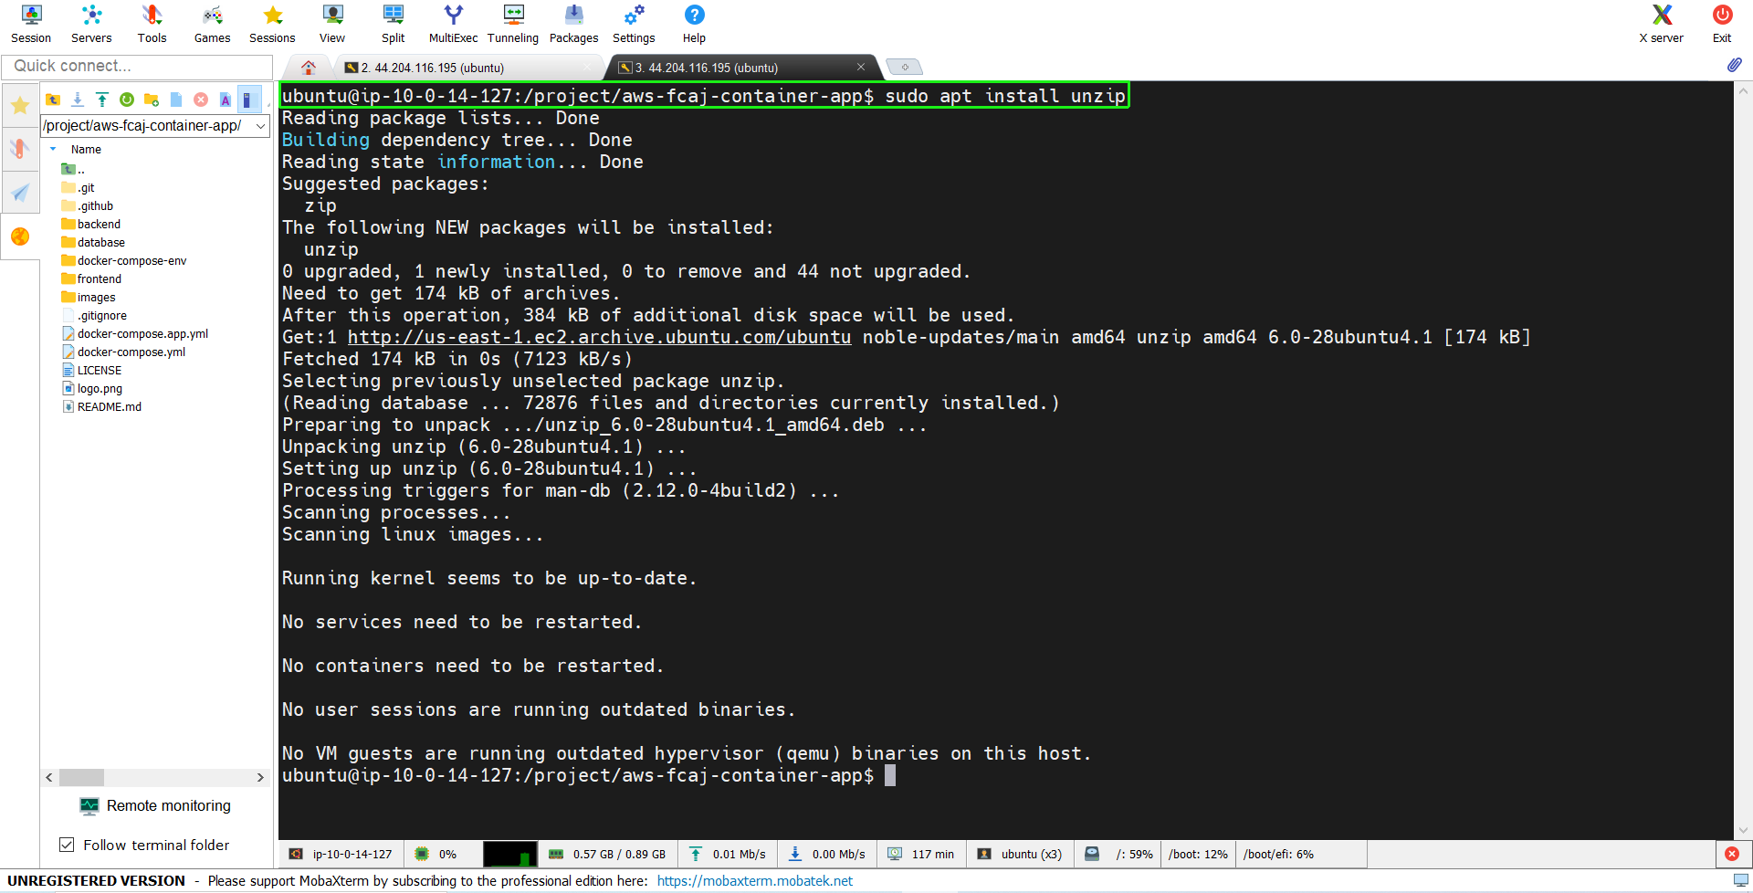This screenshot has height=893, width=1753.
Task: Click the CPU usage graph in status bar
Action: coord(509,854)
